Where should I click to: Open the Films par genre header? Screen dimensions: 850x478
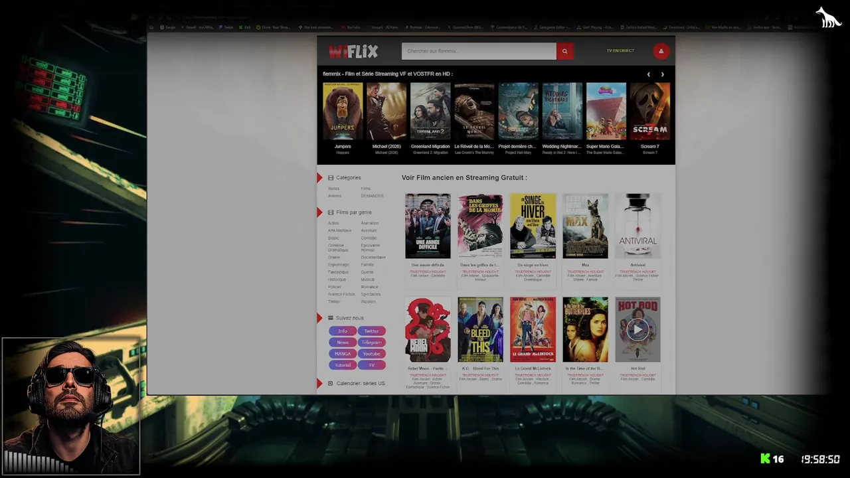(353, 212)
